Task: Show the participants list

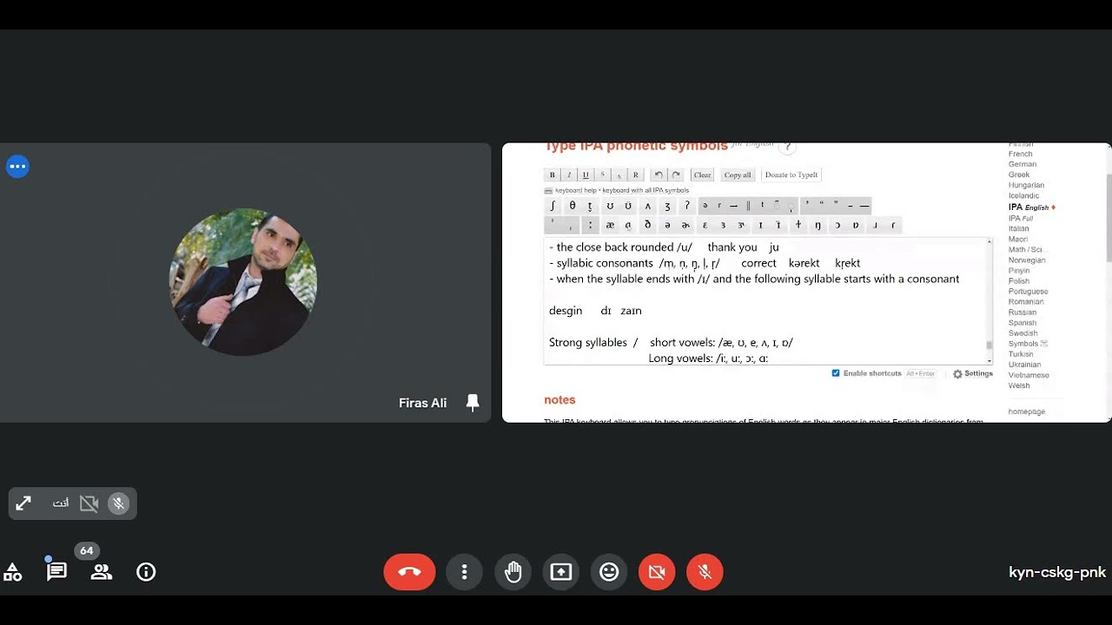Action: (102, 572)
